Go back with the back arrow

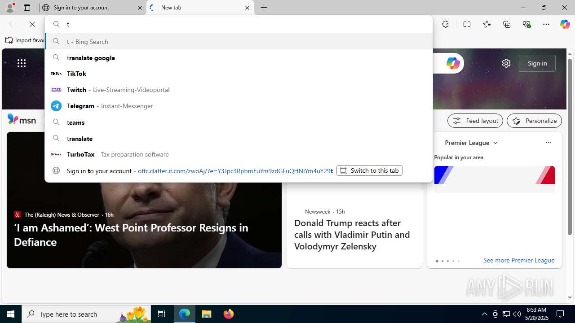pyautogui.click(x=13, y=24)
